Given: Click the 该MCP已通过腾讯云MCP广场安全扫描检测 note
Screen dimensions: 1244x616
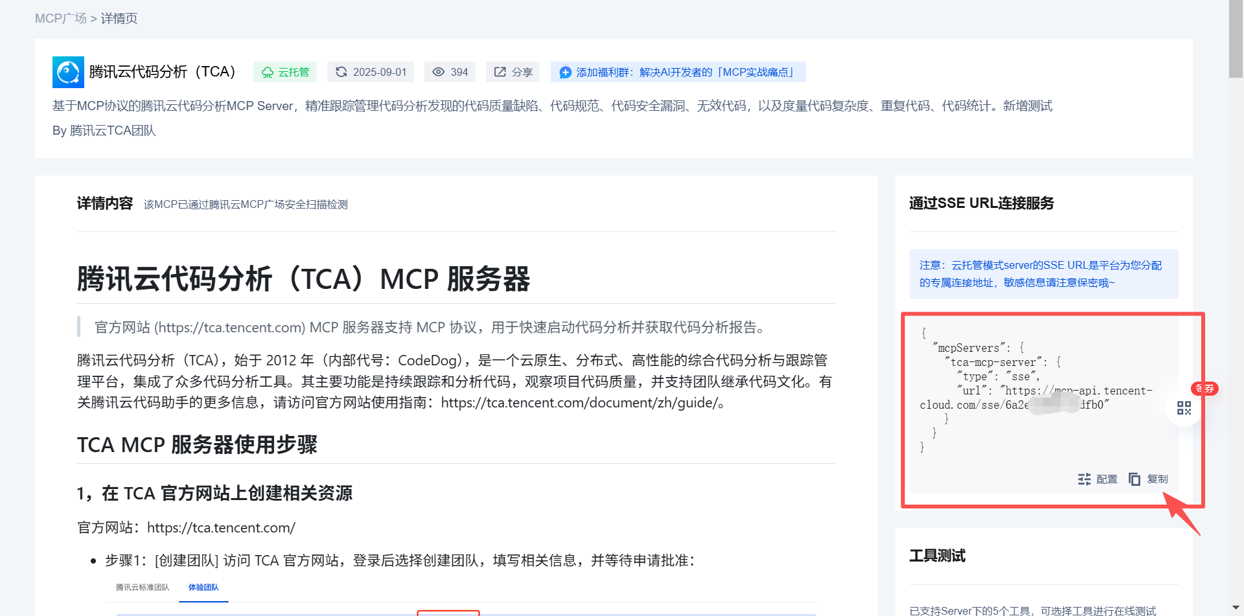Looking at the screenshot, I should tap(246, 204).
